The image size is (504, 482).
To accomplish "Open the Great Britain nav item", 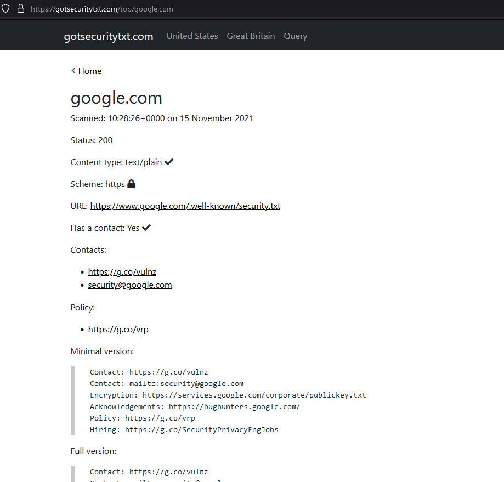I will 251,36.
